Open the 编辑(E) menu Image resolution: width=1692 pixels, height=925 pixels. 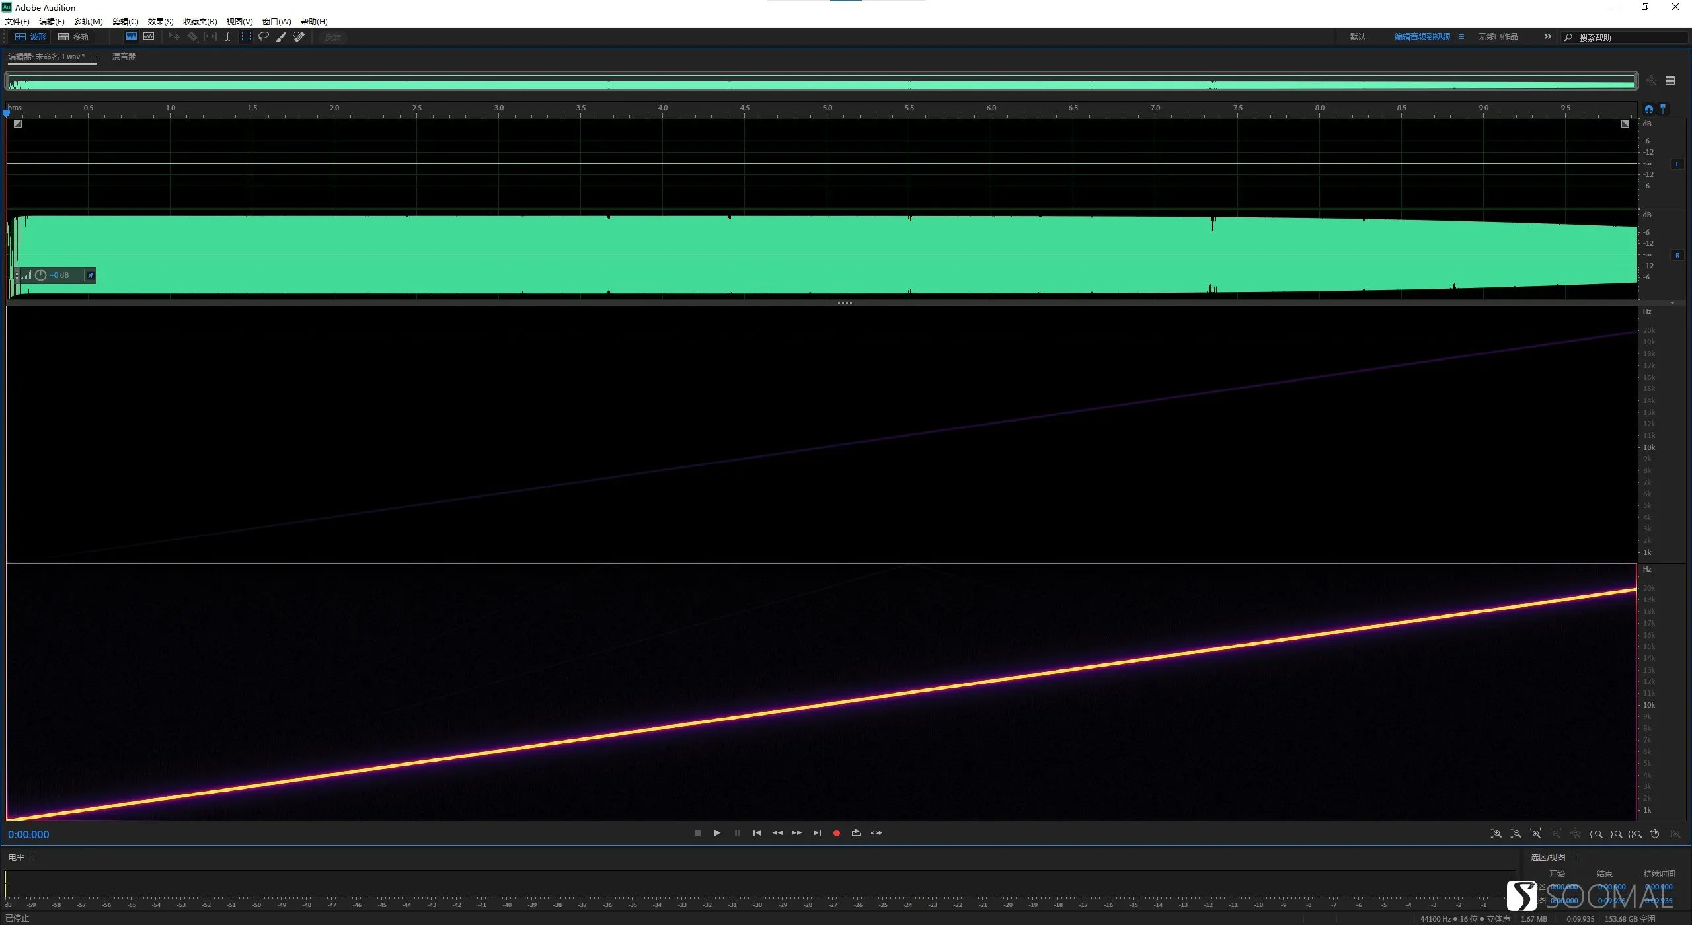52,22
